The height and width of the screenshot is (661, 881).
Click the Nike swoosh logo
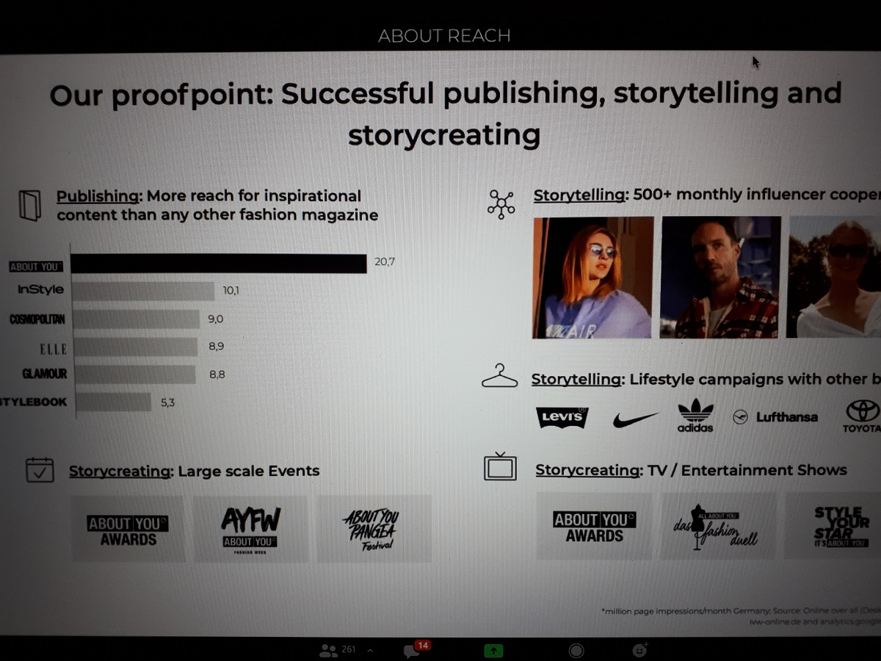(635, 419)
